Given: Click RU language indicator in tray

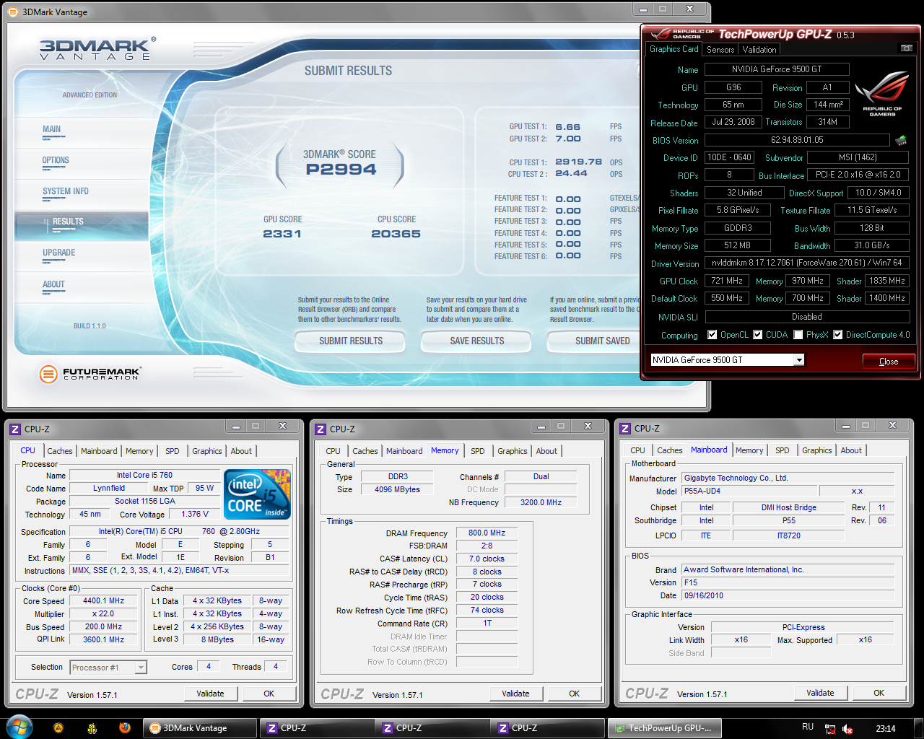Looking at the screenshot, I should (x=808, y=727).
